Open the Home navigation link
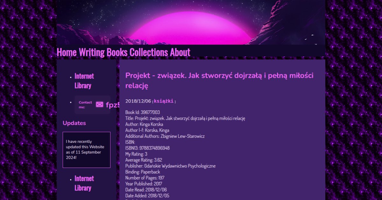382x200 pixels. point(67,52)
